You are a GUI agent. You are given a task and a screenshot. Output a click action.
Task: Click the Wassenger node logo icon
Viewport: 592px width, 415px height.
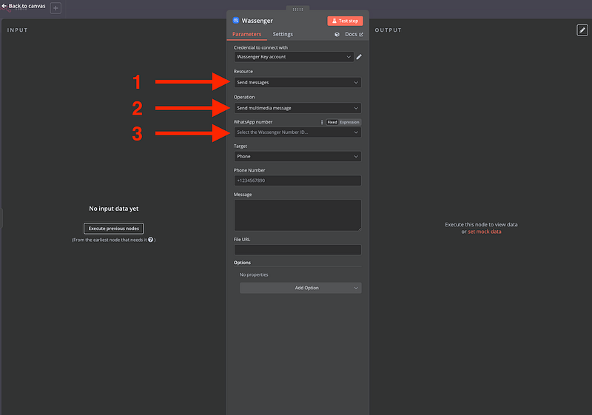pos(236,21)
